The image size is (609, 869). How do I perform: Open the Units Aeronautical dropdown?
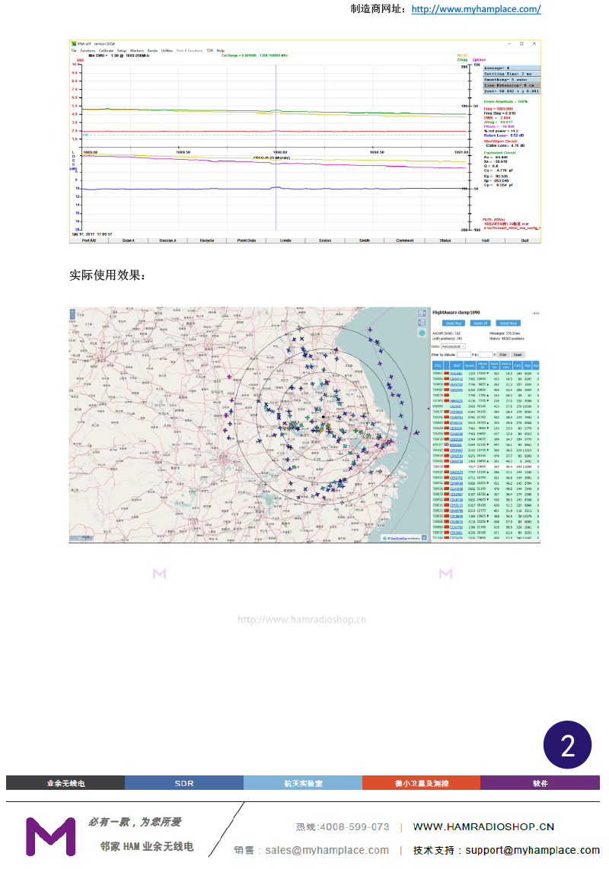[453, 346]
